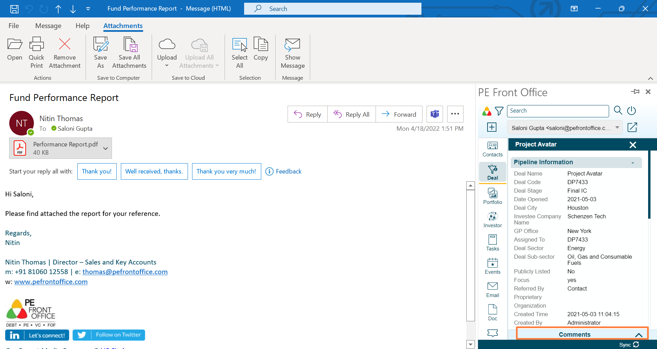Click the Reply All button
The height and width of the screenshot is (349, 657).
(x=352, y=114)
